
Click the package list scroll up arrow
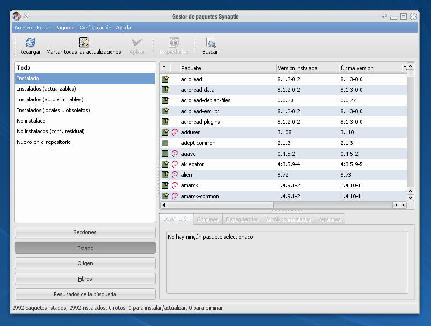click(410, 66)
